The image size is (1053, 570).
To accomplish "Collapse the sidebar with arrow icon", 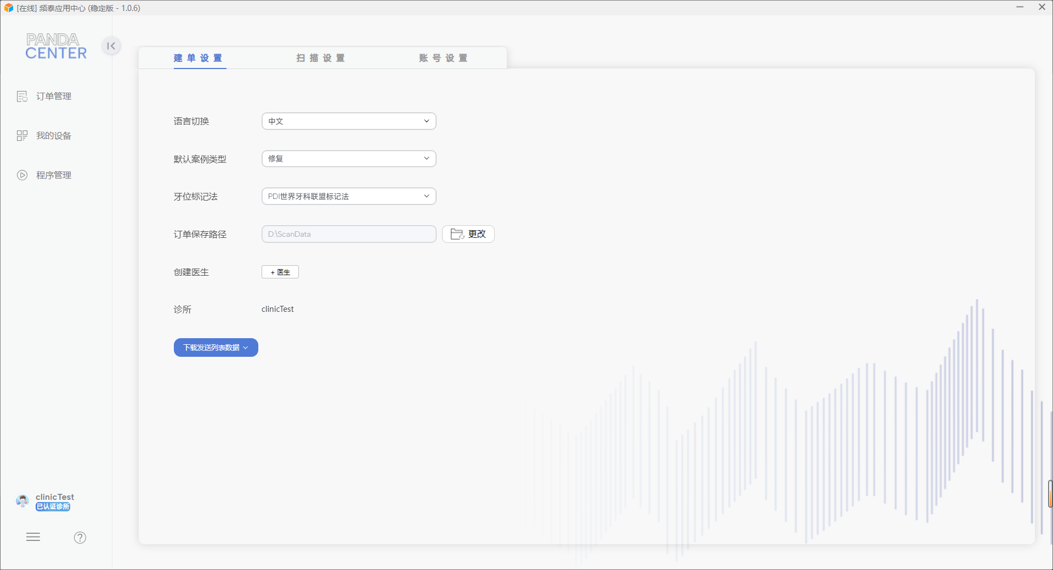I will point(111,46).
